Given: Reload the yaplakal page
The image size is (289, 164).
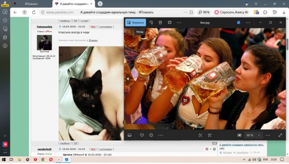Looking at the screenshot, I should (34, 12).
